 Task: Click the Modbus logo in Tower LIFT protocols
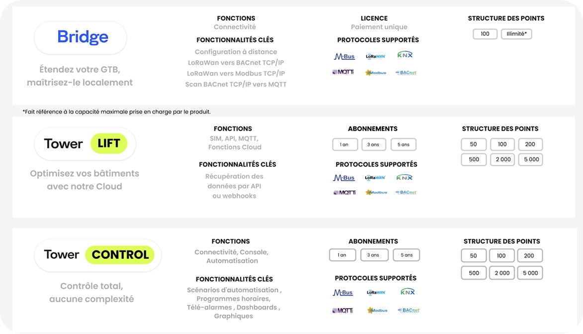(376, 193)
